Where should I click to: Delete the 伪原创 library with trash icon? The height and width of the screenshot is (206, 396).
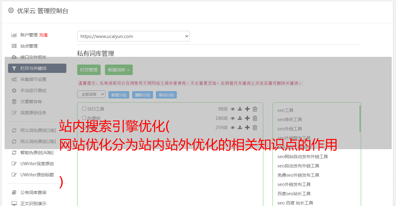[x=255, y=118]
